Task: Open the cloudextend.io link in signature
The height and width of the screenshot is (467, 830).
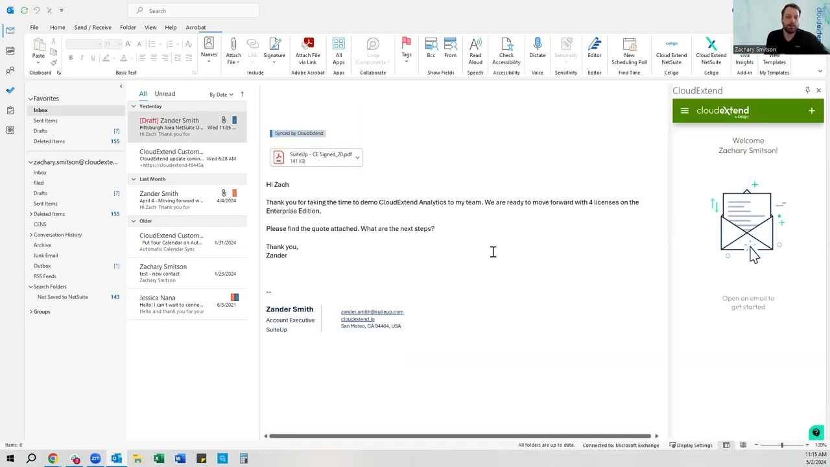Action: tap(357, 319)
